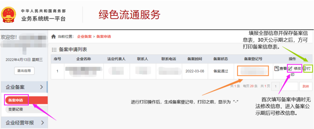The height and width of the screenshot is (129, 314).
Task: Select page 1 in pagination
Action: pyautogui.click(x=276, y=86)
